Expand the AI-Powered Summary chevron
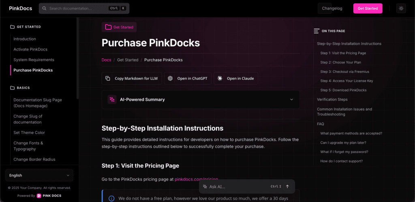Screen dimensions: 415x202 click(x=291, y=100)
